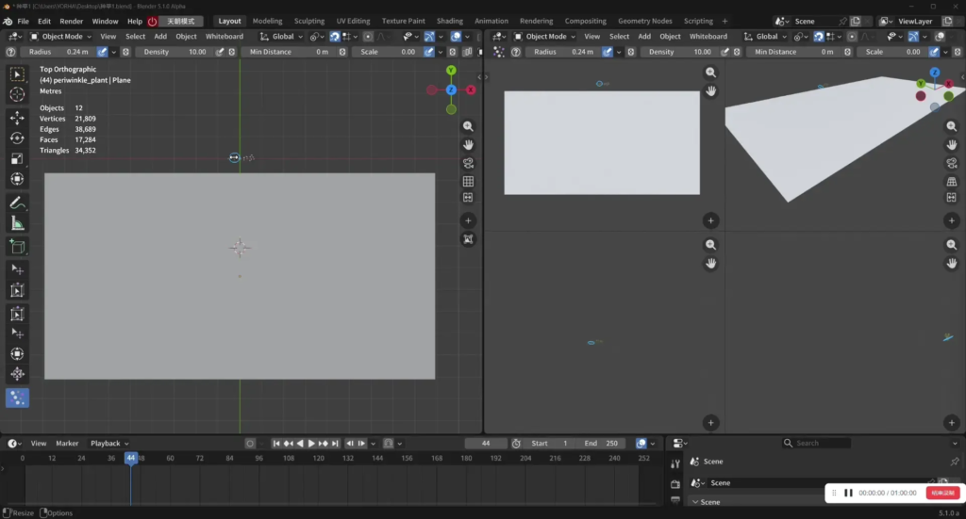Click pan hand in bottom-middle quad view
This screenshot has width=966, height=519.
711,263
